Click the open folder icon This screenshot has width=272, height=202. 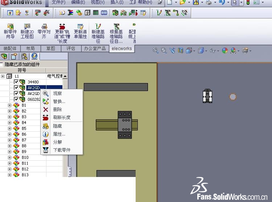182,2
